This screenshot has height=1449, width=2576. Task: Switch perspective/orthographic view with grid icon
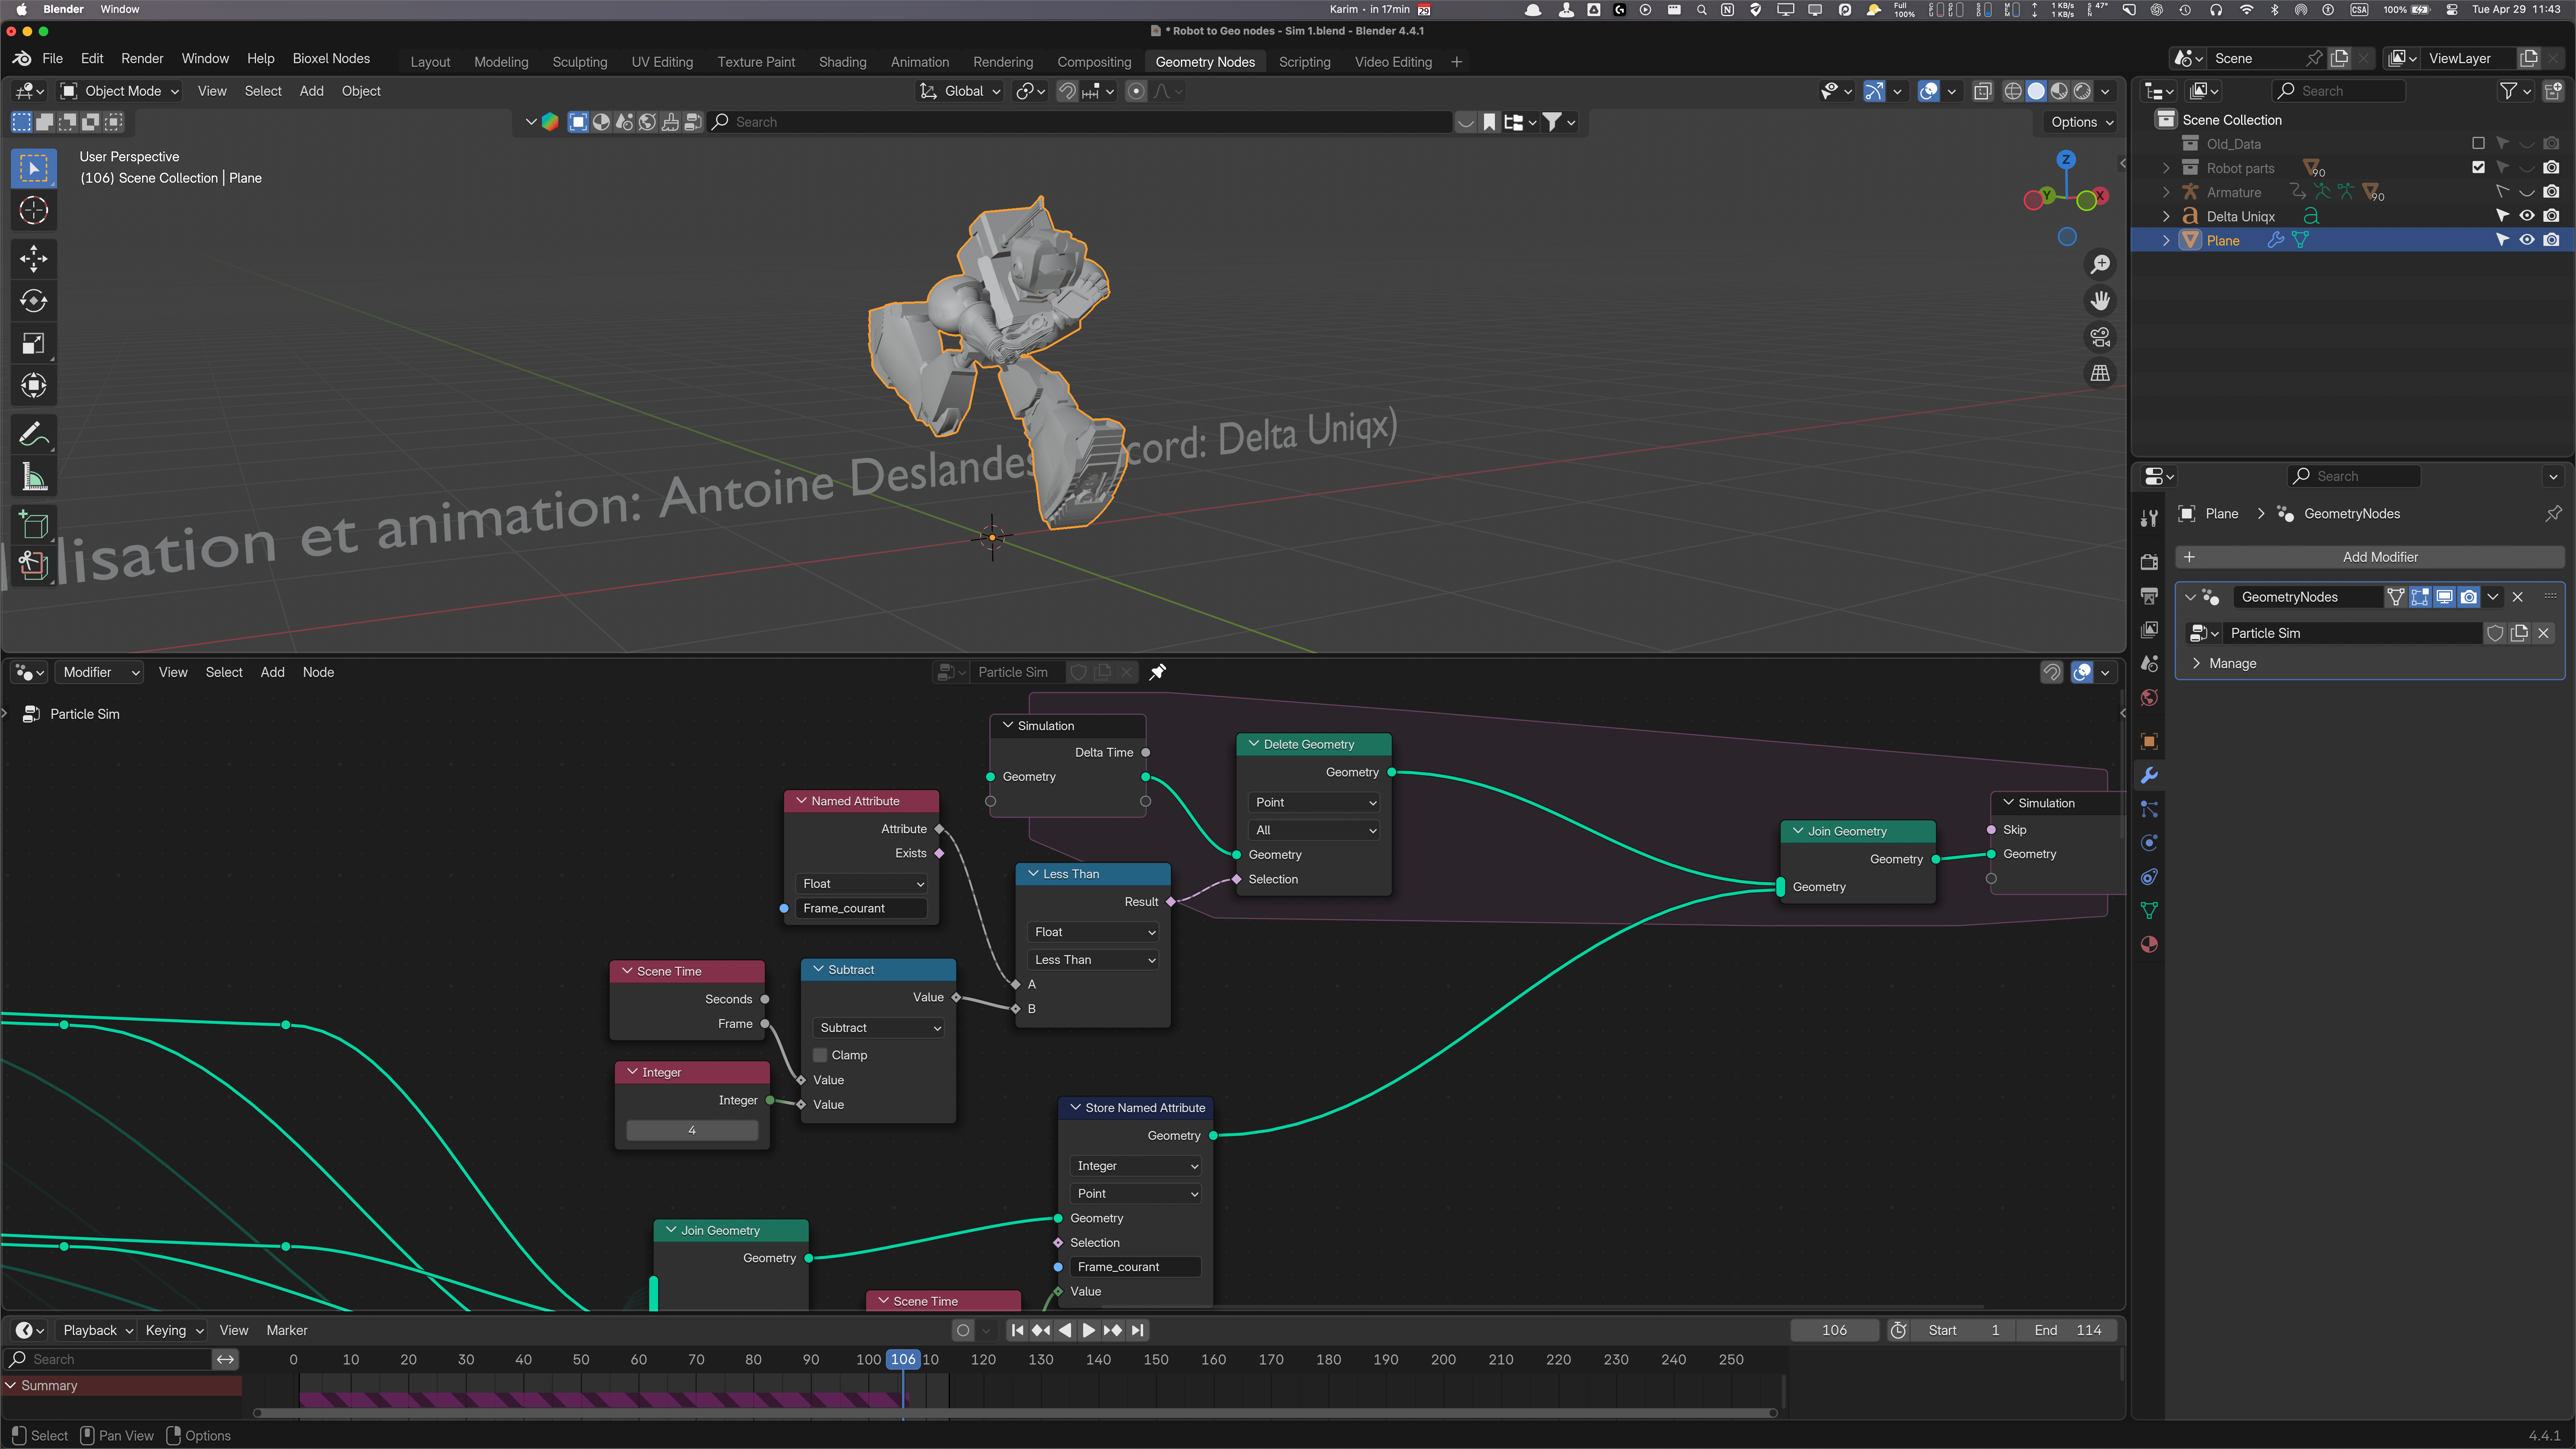click(2100, 373)
